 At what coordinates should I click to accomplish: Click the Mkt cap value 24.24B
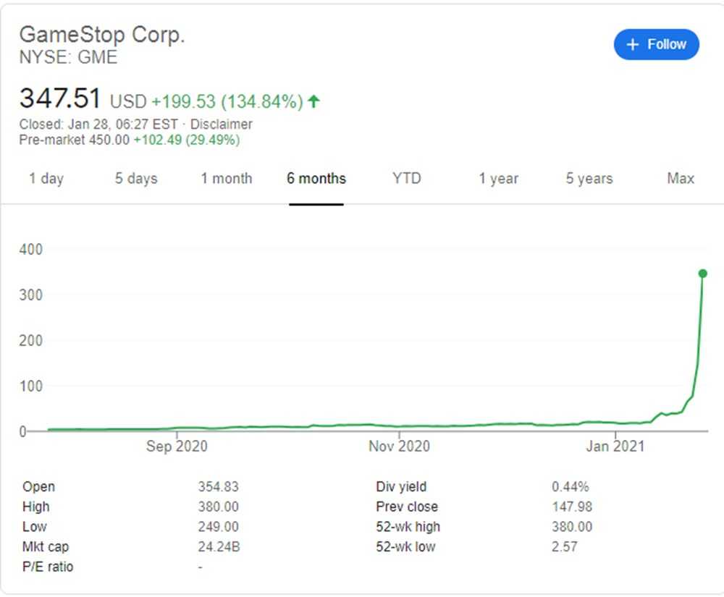coord(219,547)
